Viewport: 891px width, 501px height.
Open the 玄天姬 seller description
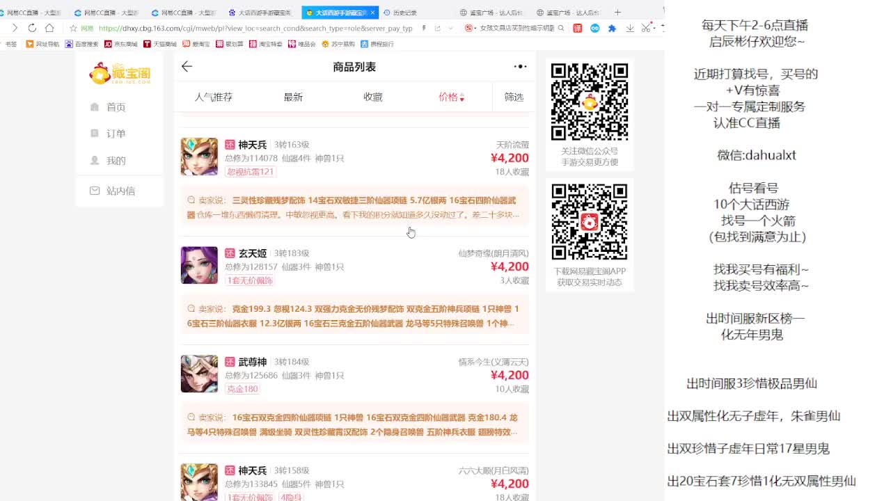pyautogui.click(x=354, y=316)
